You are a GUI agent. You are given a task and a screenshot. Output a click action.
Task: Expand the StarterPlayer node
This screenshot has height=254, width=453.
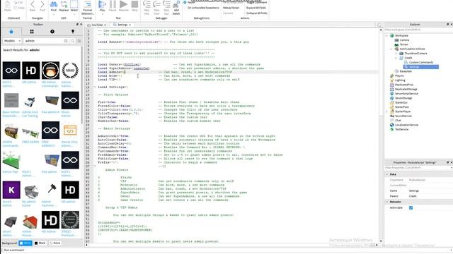point(387,111)
